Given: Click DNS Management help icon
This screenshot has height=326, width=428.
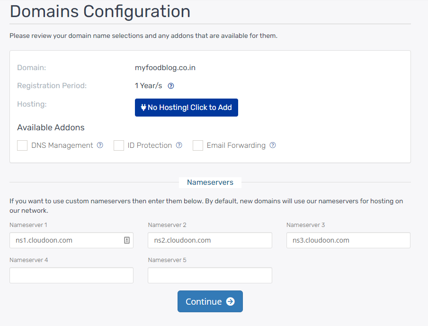Looking at the screenshot, I should click(100, 145).
